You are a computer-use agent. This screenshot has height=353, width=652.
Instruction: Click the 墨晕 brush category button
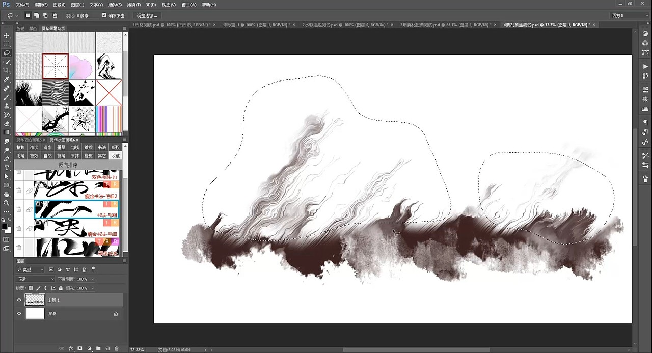coord(61,148)
